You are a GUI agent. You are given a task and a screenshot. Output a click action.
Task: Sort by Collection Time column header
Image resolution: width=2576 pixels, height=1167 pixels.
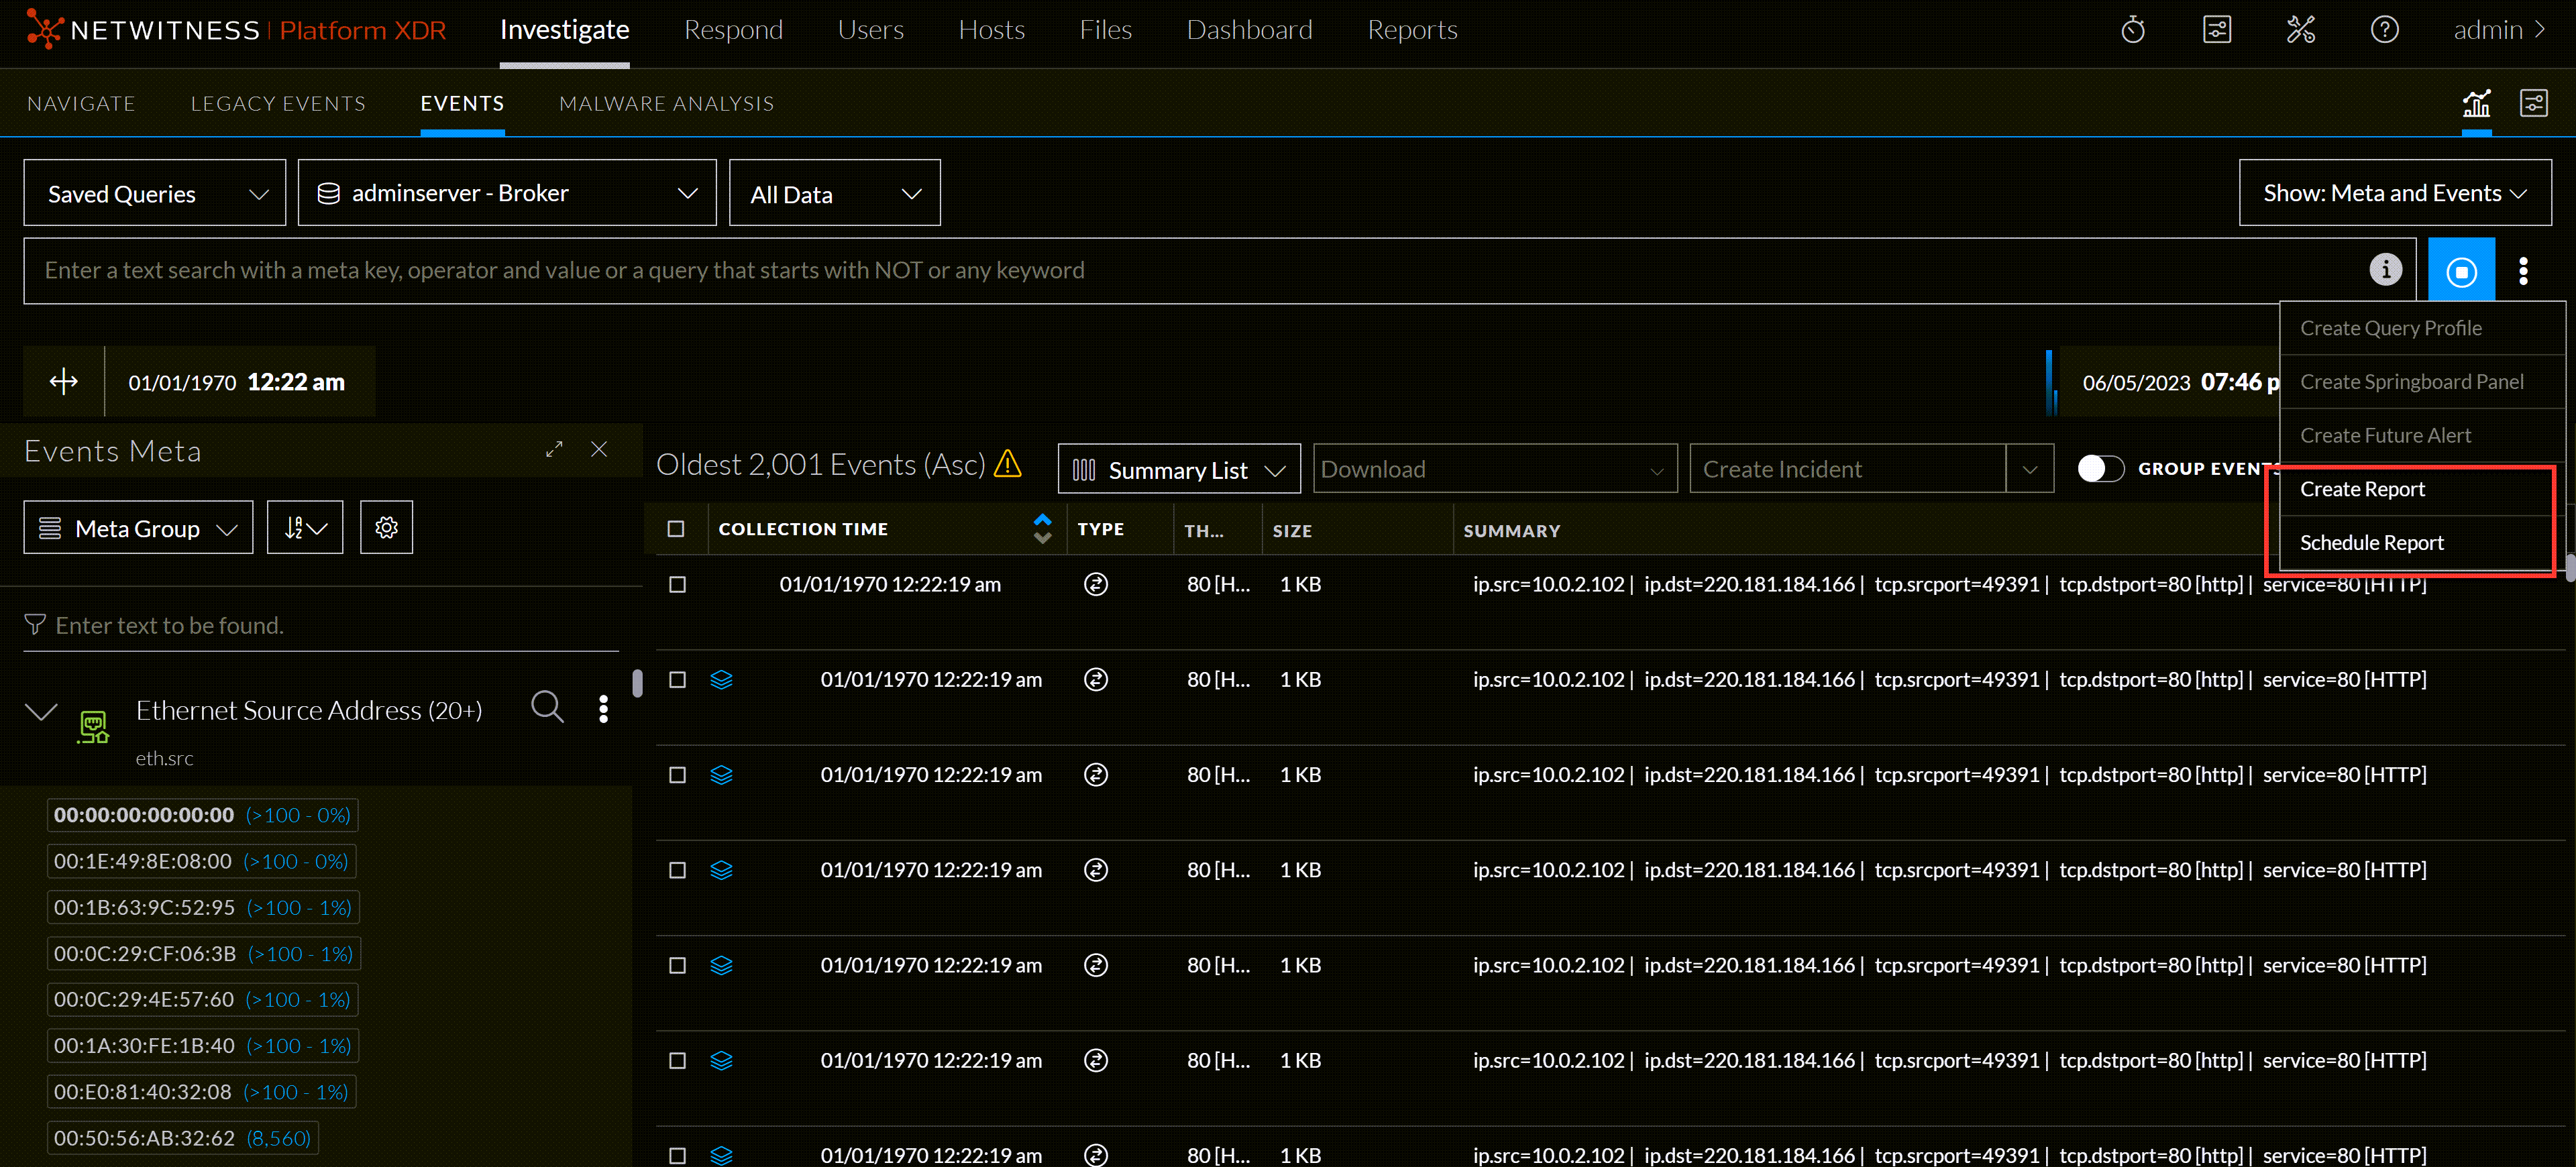pos(803,529)
